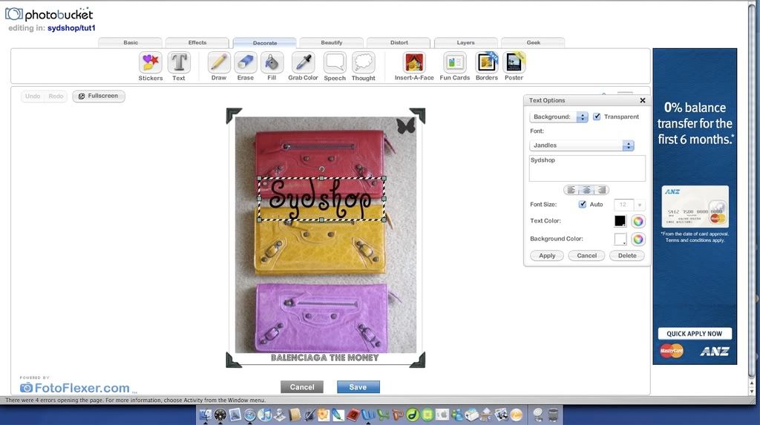The width and height of the screenshot is (760, 425).
Task: Switch to the Decorate tab
Action: pos(265,42)
